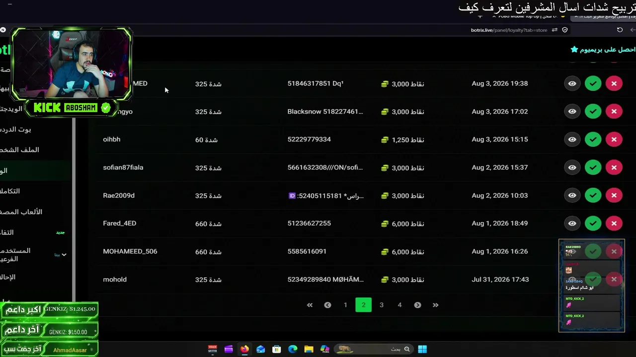Image resolution: width=636 pixels, height=357 pixels.
Task: Click the player ID 5585616091
Action: [307, 251]
